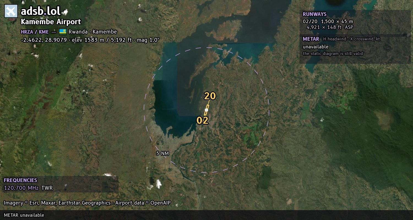Click the Imagery © Esri, Maxar attribution

pos(57,203)
